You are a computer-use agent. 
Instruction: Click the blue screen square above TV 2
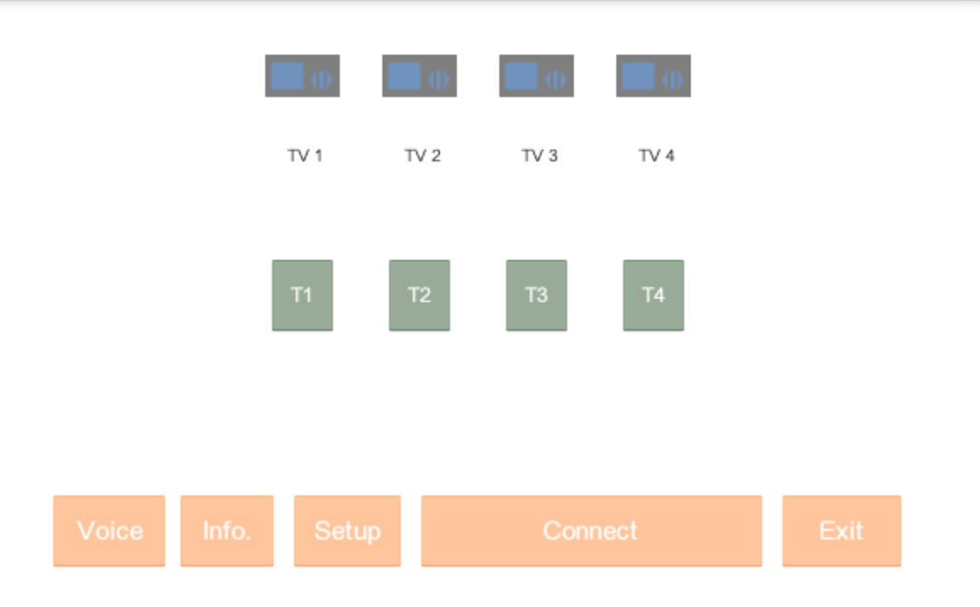point(405,76)
